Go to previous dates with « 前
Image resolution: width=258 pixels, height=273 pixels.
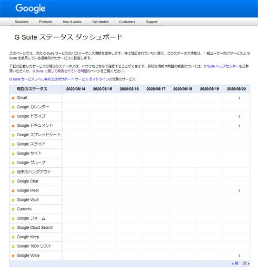point(235,264)
